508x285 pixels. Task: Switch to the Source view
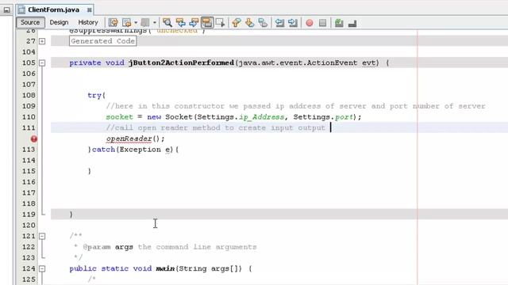(x=30, y=22)
